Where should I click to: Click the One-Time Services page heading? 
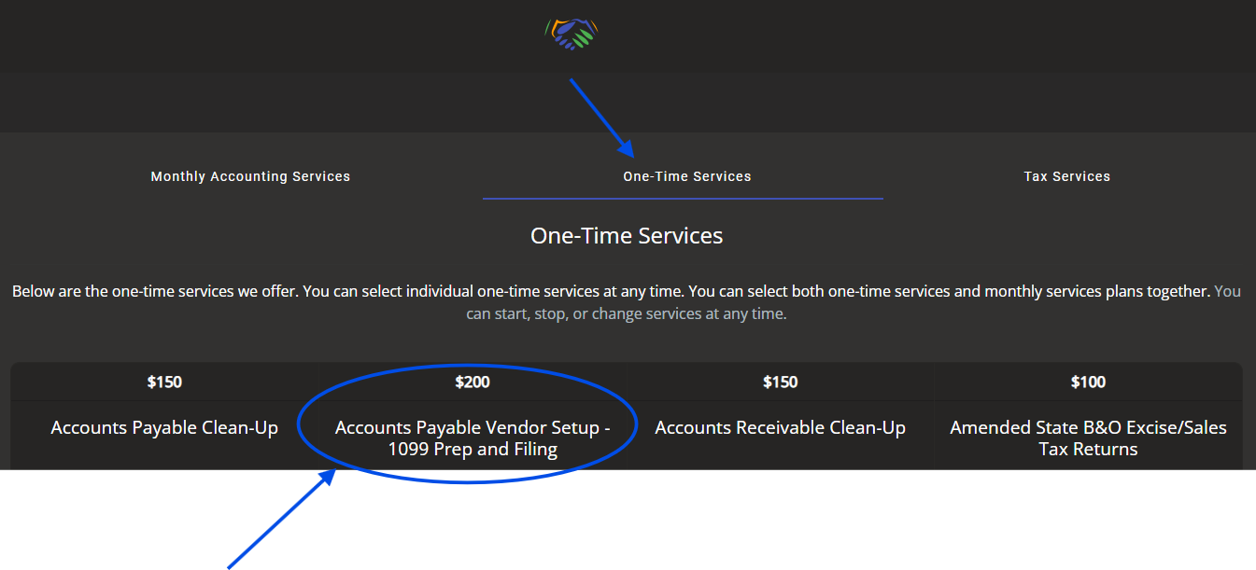pyautogui.click(x=627, y=235)
